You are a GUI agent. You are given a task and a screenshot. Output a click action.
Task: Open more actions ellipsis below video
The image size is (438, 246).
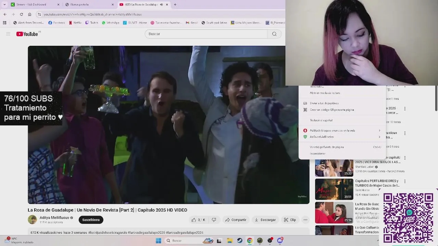click(x=305, y=220)
